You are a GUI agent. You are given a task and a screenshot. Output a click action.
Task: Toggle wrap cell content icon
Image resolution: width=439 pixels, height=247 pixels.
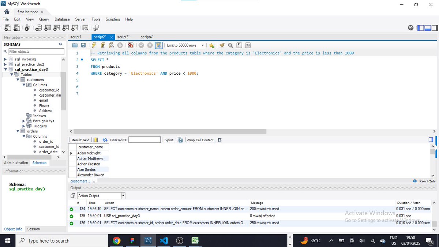coord(219,140)
